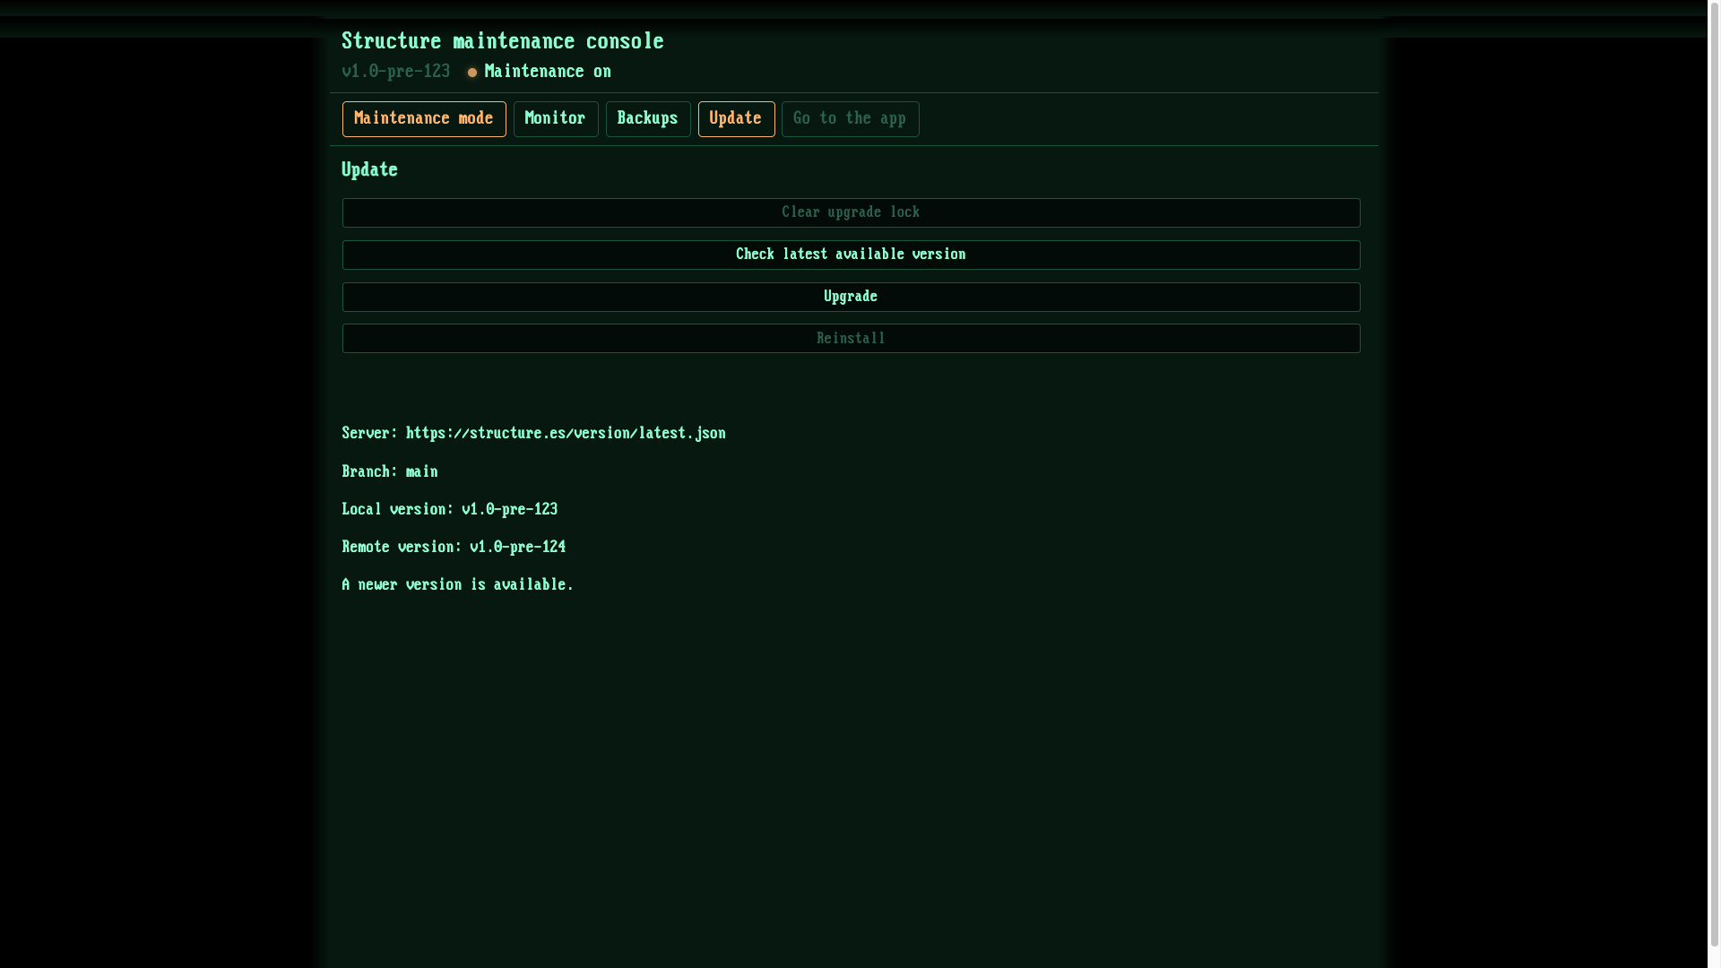Open the Monitor tab
This screenshot has width=1721, height=968.
[556, 118]
